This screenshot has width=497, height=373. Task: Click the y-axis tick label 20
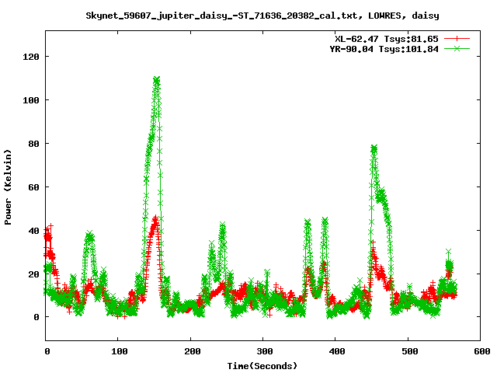pos(33,274)
